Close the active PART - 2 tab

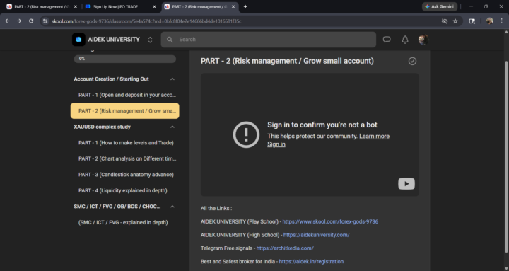click(x=233, y=6)
